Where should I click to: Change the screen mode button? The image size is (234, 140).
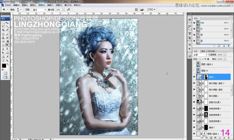point(5,77)
